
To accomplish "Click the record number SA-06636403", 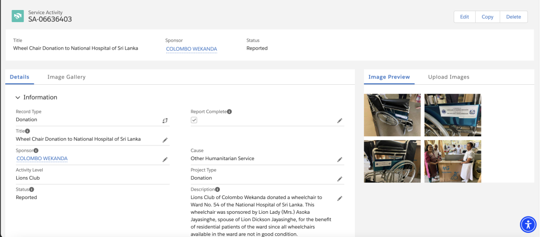I will (x=50, y=19).
